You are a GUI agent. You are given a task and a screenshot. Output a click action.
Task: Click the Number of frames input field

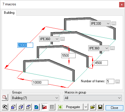110,81
